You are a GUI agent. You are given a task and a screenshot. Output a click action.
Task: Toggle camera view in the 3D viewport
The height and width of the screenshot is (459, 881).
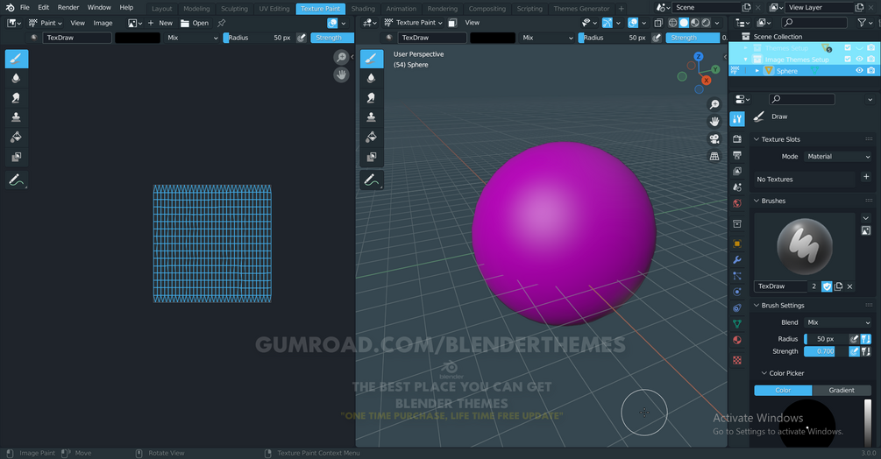point(714,139)
